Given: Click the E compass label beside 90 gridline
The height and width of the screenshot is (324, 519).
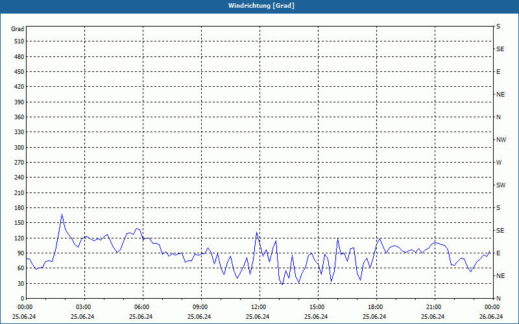Looking at the screenshot, I should point(498,253).
